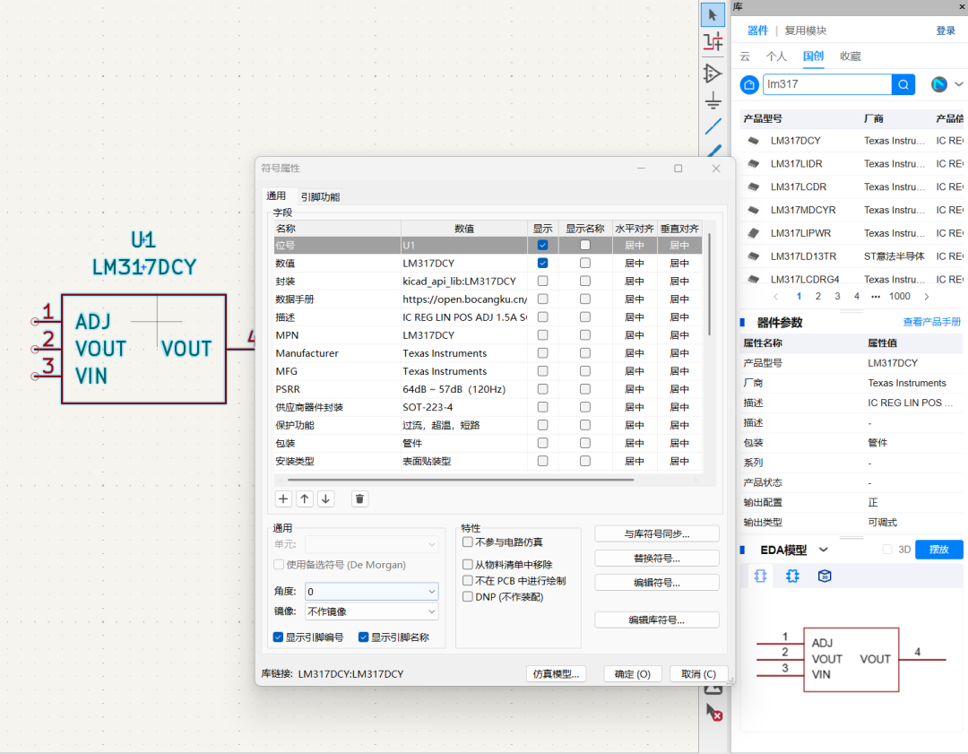This screenshot has width=968, height=754.
Task: Switch to the 收藏 library tab
Action: coord(850,56)
